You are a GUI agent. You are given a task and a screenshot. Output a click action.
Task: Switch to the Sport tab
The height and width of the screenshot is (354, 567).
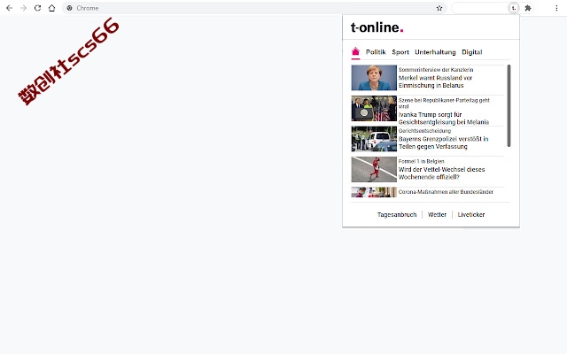400,52
